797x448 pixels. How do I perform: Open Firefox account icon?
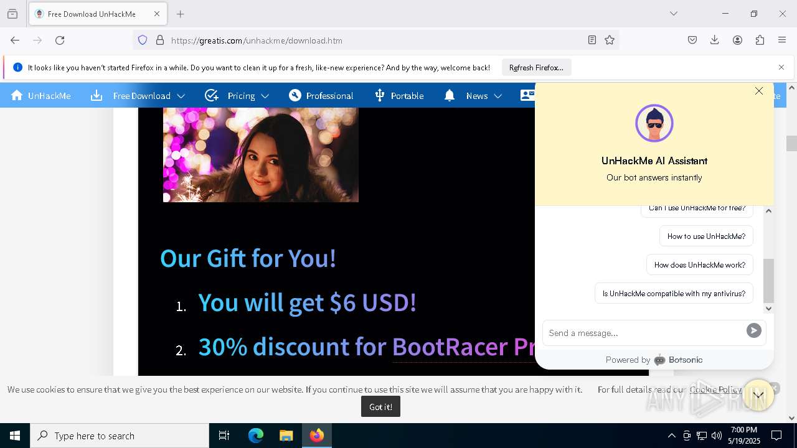(x=737, y=40)
